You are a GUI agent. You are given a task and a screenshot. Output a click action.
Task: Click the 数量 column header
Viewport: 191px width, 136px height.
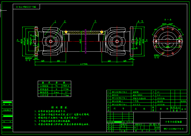point(153,109)
